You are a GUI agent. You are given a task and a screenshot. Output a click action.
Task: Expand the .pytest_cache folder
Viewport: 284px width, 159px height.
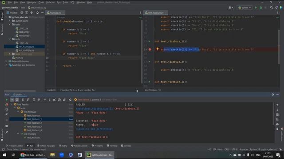point(10,21)
